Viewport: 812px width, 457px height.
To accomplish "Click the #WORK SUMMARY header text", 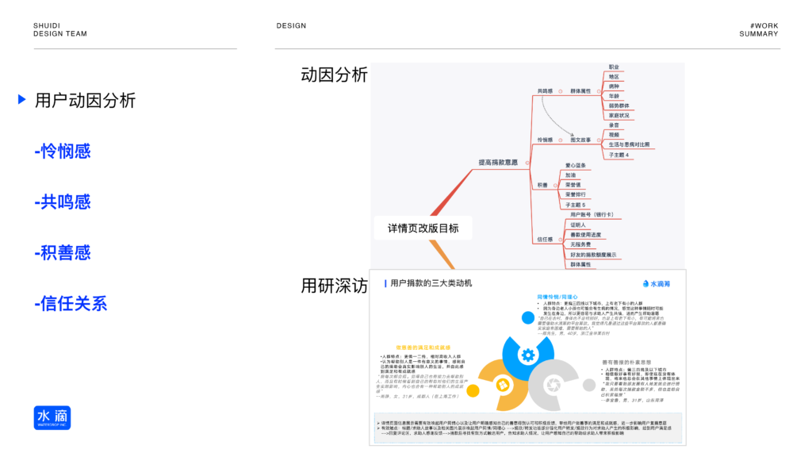I will click(x=759, y=30).
